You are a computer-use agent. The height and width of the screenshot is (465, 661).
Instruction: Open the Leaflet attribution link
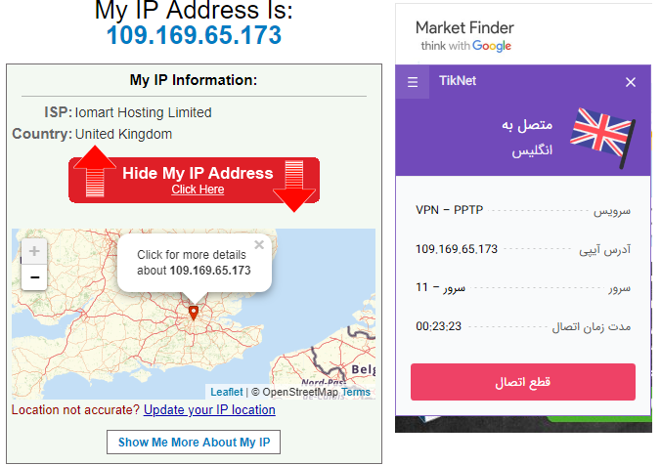point(226,392)
